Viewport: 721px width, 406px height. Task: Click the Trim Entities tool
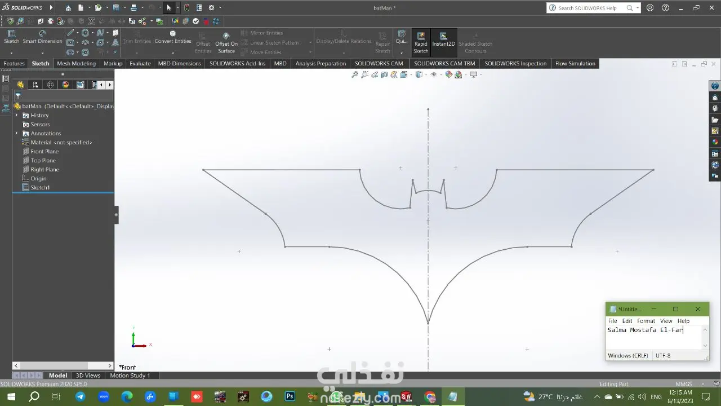(137, 41)
